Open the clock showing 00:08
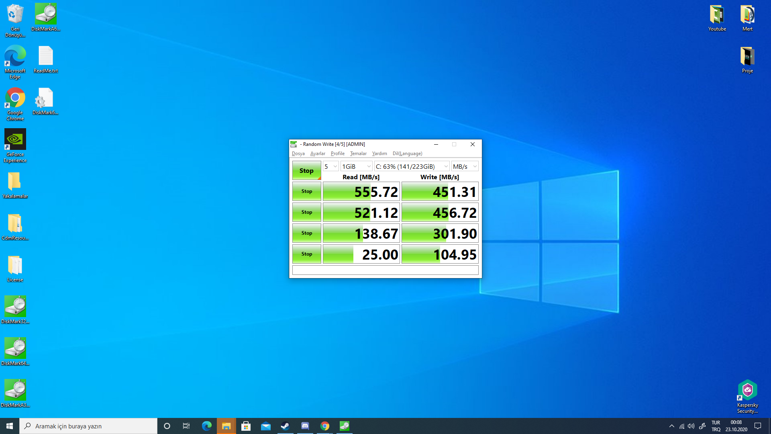This screenshot has height=434, width=771. click(x=736, y=426)
